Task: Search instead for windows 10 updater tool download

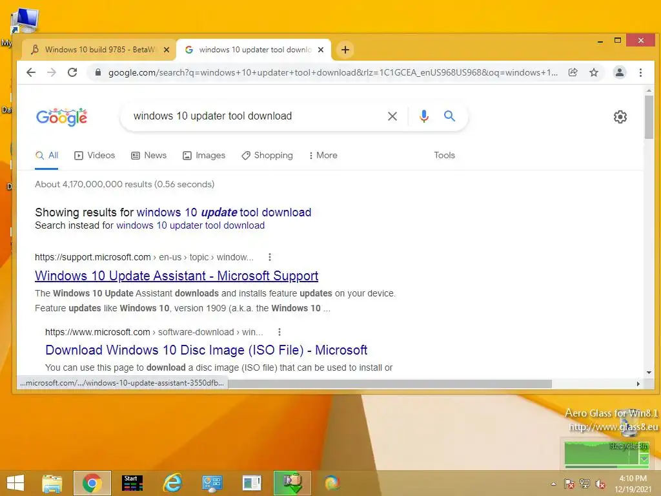Action: pos(190,225)
